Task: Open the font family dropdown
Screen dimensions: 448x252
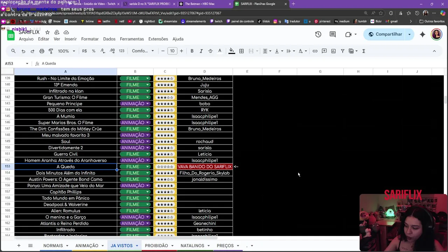Action: (143, 51)
